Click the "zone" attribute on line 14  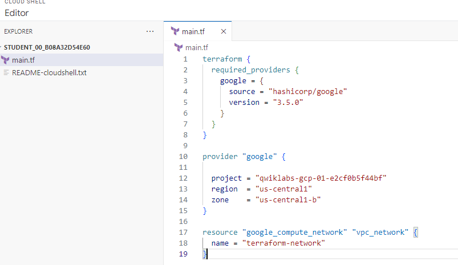tap(220, 199)
